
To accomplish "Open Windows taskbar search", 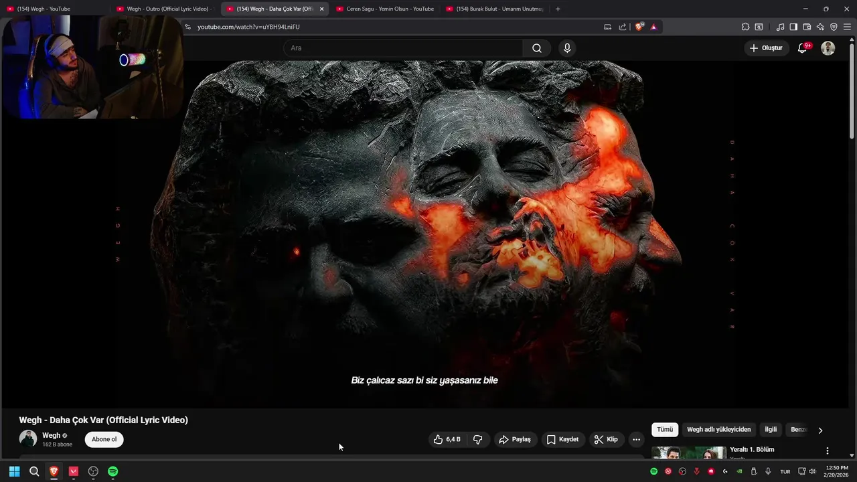I will 34,471.
